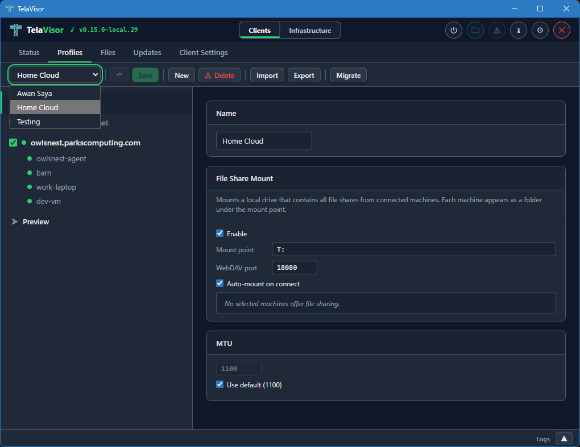The width and height of the screenshot is (580, 447).
Task: Select the dev-vm machine
Action: click(48, 201)
